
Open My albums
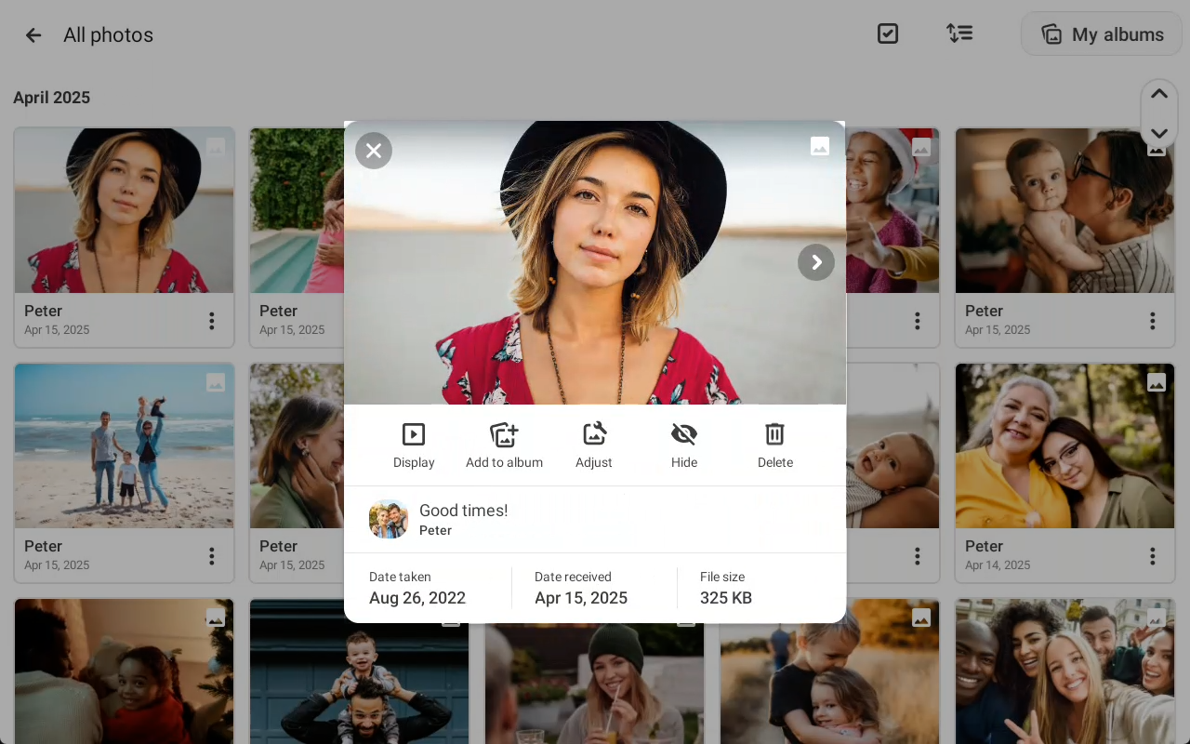click(1102, 34)
